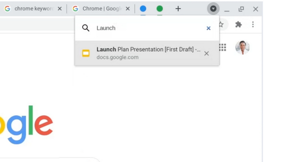Click the Google logo on the page
288x162 pixels.
(x=26, y=125)
